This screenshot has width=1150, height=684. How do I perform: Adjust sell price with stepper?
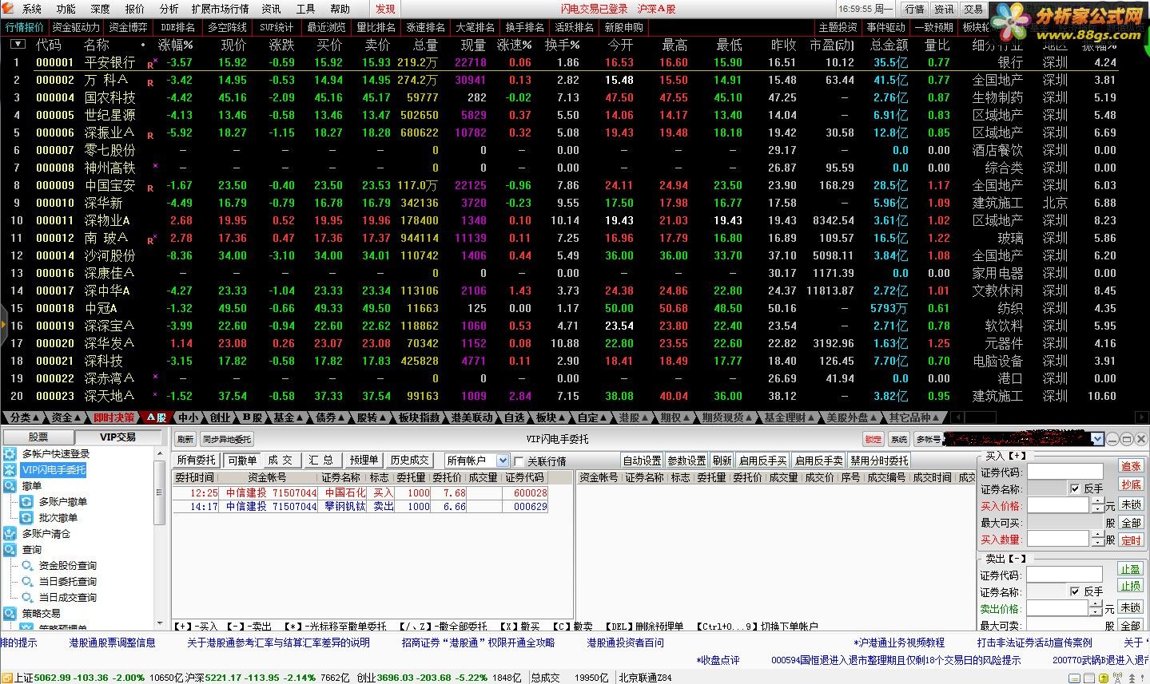pos(1096,608)
